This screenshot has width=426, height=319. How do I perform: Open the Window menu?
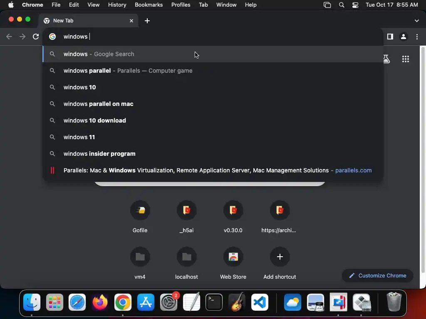(x=226, y=5)
